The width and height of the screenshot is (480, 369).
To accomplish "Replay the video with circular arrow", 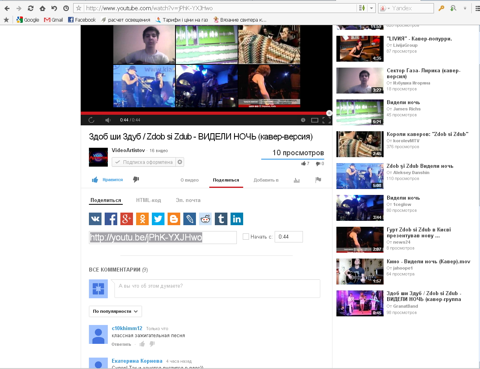I will pos(91,120).
